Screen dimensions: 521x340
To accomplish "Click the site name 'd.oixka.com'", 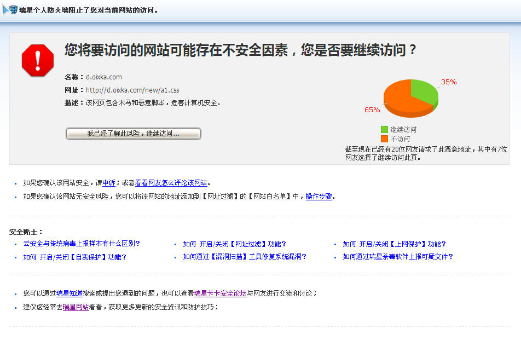I will point(103,77).
